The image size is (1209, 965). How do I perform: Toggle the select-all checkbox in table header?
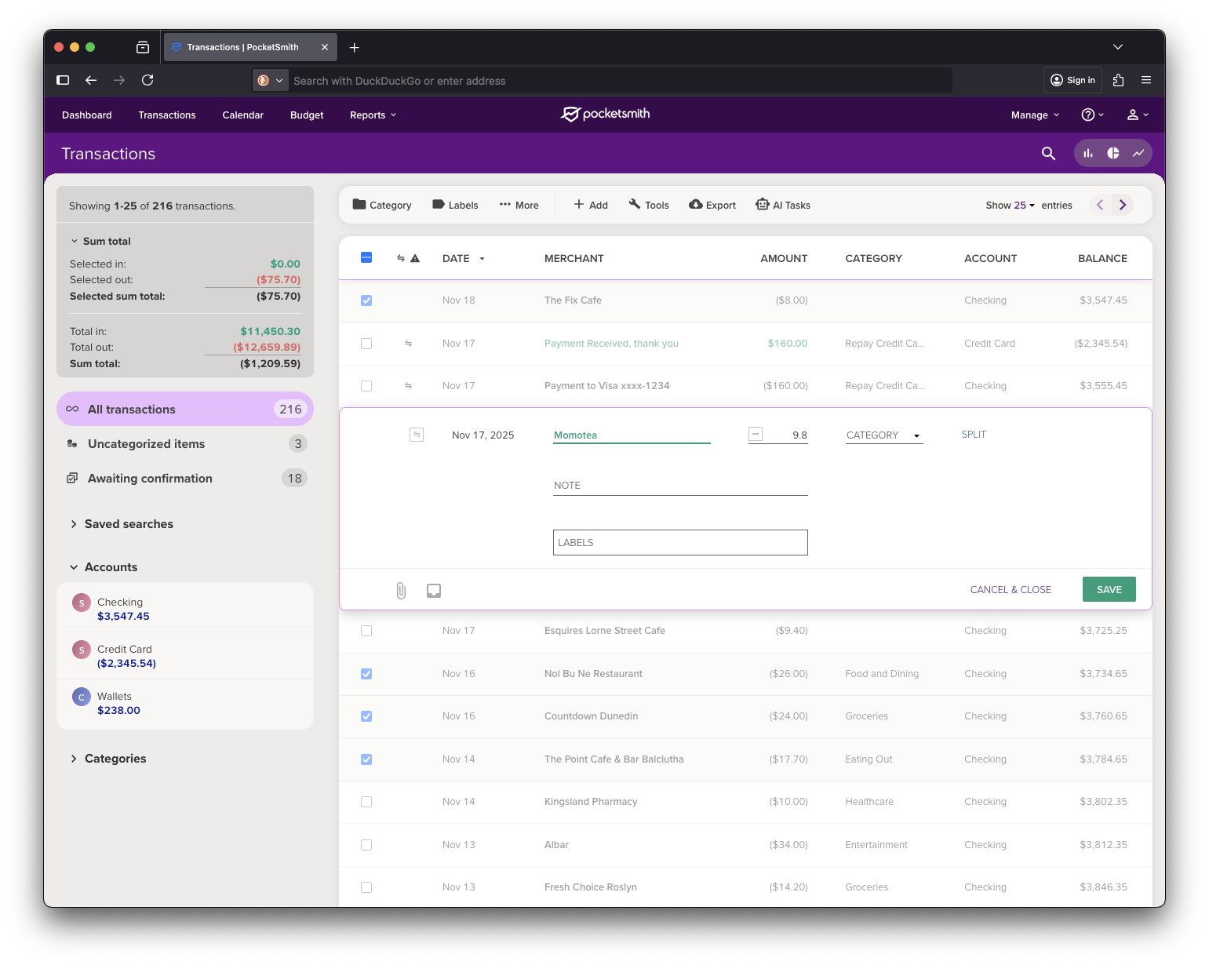pyautogui.click(x=366, y=258)
